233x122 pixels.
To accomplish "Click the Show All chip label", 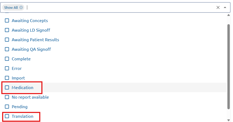I will pyautogui.click(x=11, y=7).
